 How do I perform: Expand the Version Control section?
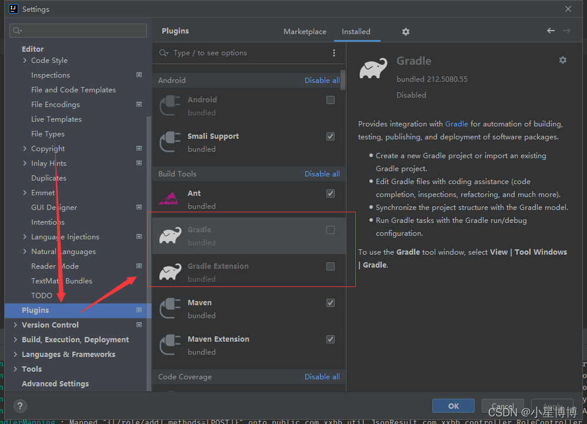pos(15,325)
